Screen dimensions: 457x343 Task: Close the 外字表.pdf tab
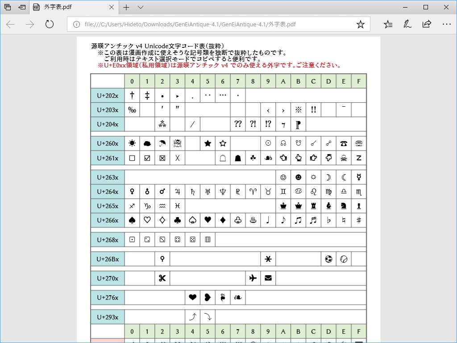(112, 7)
